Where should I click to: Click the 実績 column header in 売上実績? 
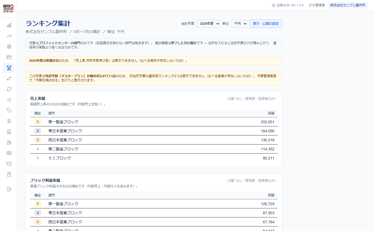coord(271,113)
